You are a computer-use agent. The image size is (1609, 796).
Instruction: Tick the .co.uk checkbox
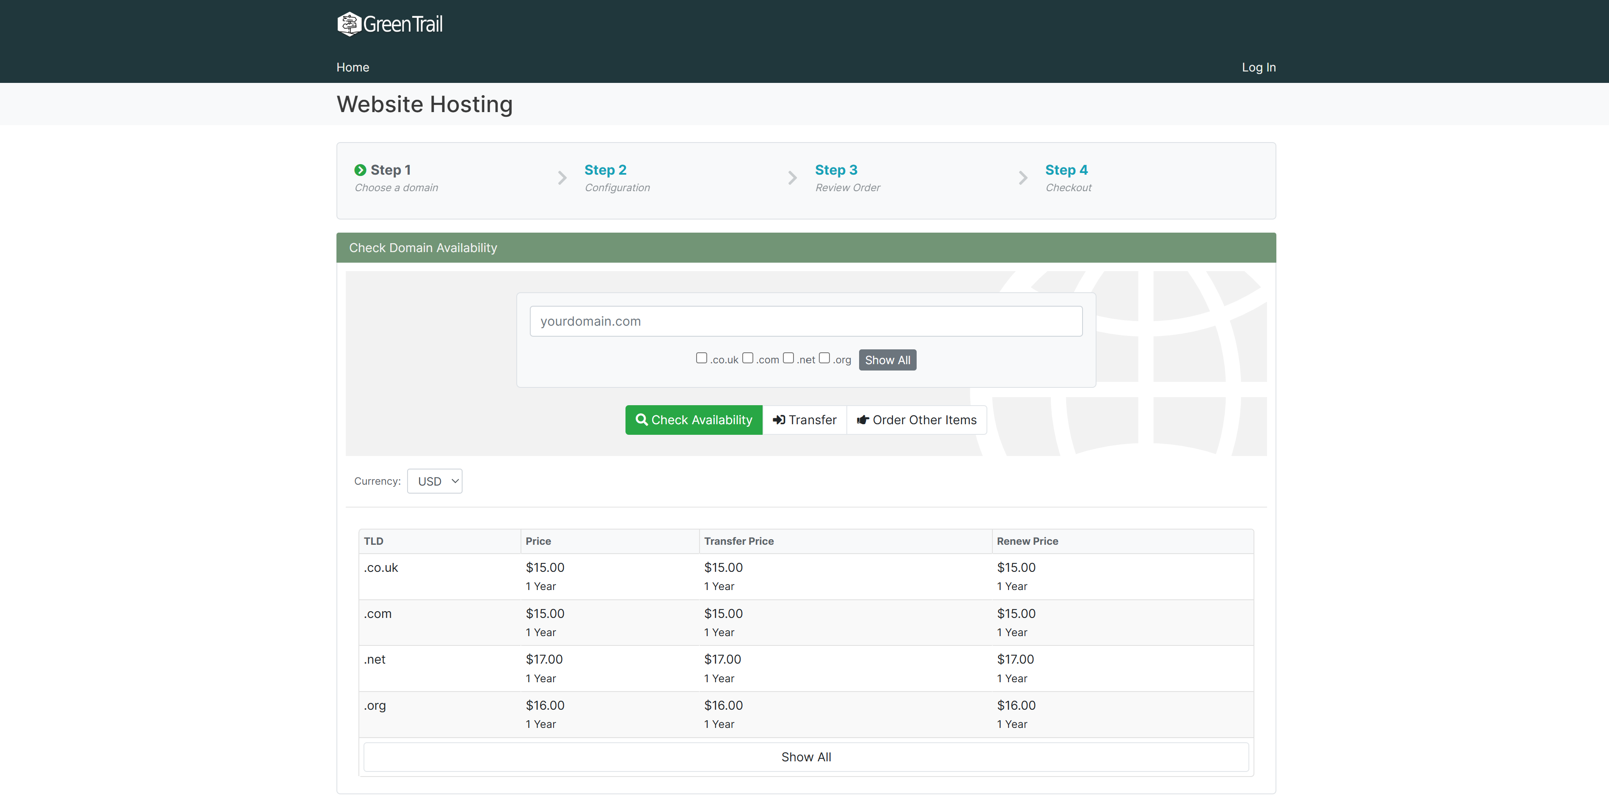point(701,358)
